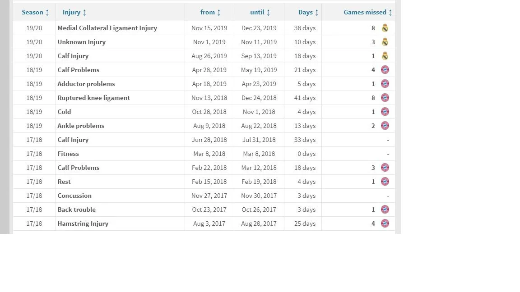Click Real Madrid crest beside Aug 26, 2019 injury
This screenshot has height=292, width=520.
pos(385,56)
